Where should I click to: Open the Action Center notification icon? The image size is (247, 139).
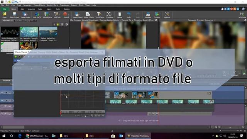(x=242, y=136)
